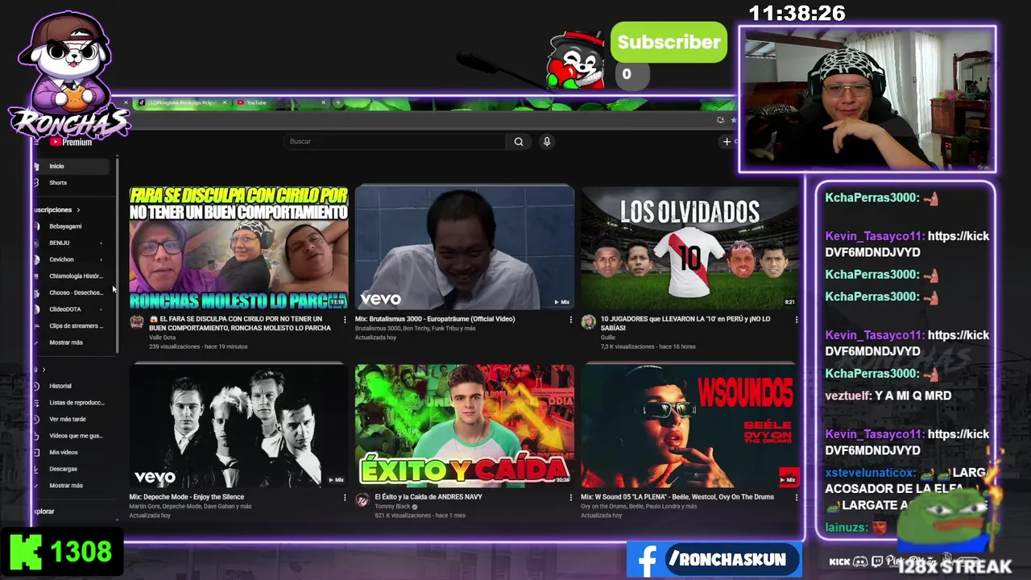Image resolution: width=1031 pixels, height=580 pixels.
Task: Click the Facebook /RONCHASKUN banner
Action: 714,560
